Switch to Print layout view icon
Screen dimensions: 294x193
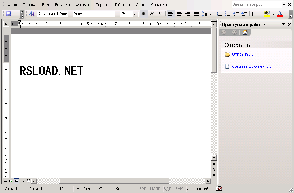(x=17, y=181)
